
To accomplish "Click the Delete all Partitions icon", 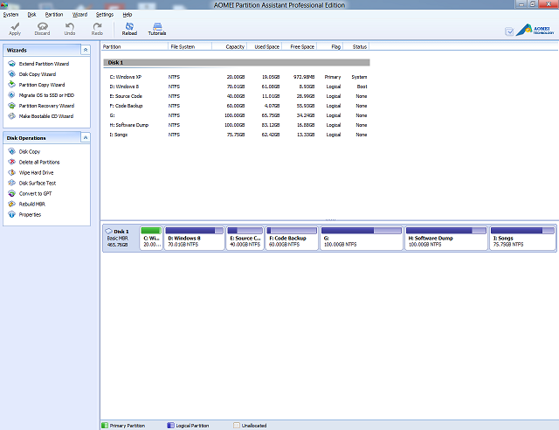I will 11,162.
